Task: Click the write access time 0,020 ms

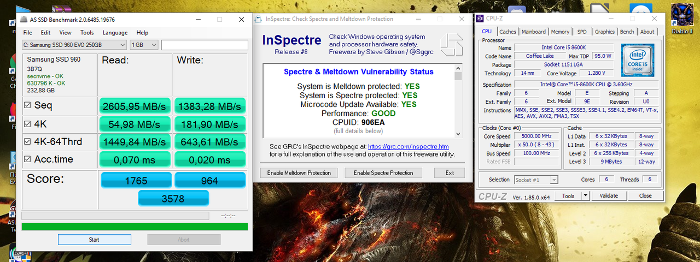Action: (x=210, y=160)
